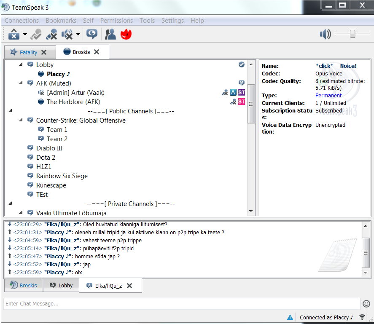Viewport: 374px width, 324px height.
Task: Switch to the Lobby chat tab
Action: [x=61, y=285]
